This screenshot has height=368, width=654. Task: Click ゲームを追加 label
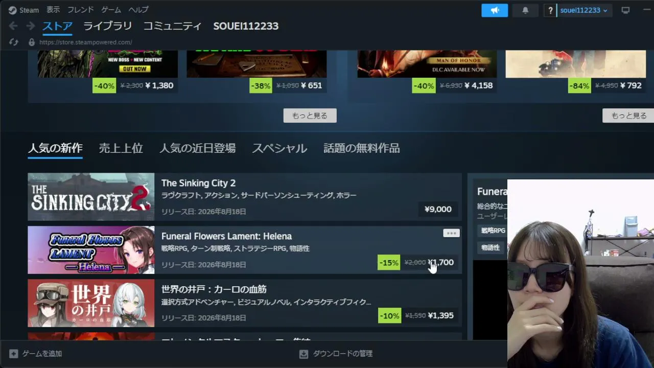point(42,354)
